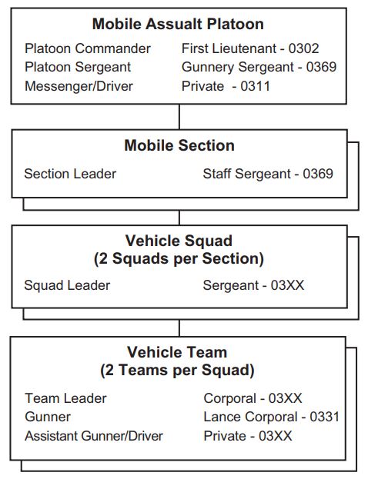368x479 pixels.
Task: Click the Vehicle Team heading
Action: click(177, 352)
